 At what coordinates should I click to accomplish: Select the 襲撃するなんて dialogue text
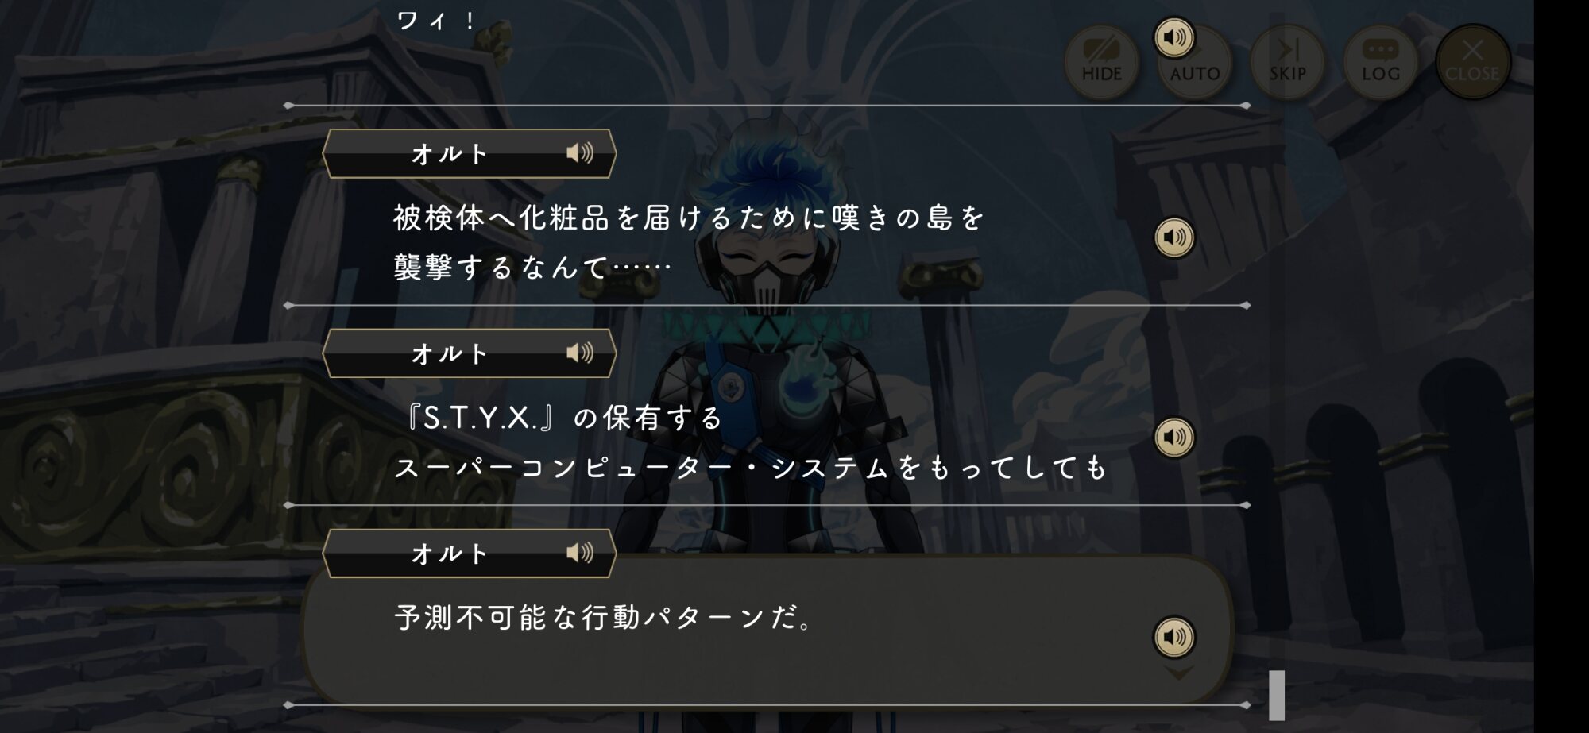point(532,268)
